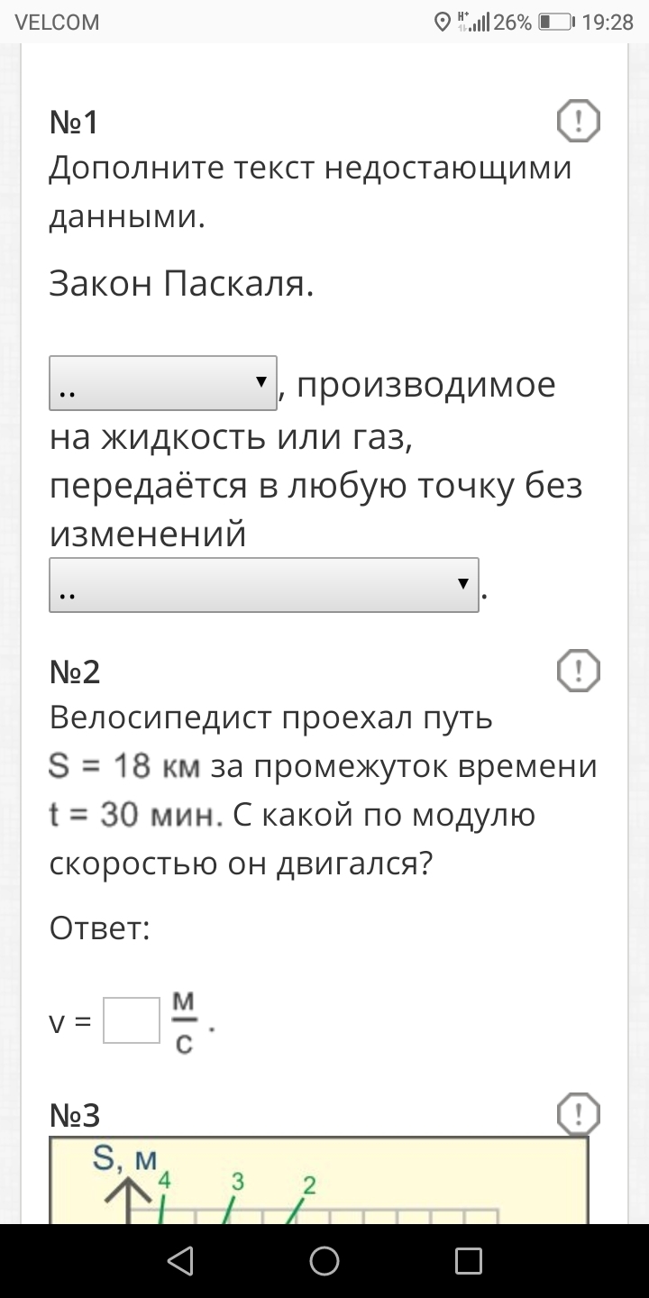Tap the "№3" question heading
The height and width of the screenshot is (1298, 649).
[x=75, y=1116]
